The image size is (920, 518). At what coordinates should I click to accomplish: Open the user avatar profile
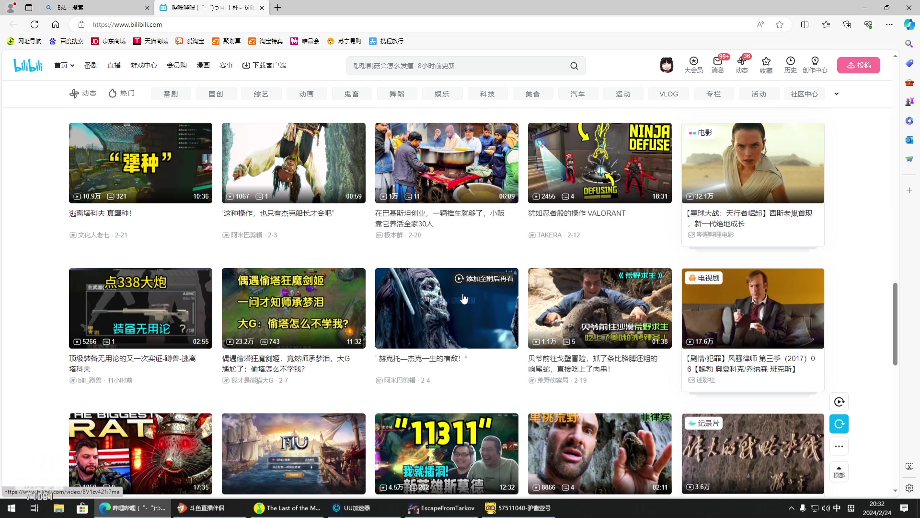(667, 65)
